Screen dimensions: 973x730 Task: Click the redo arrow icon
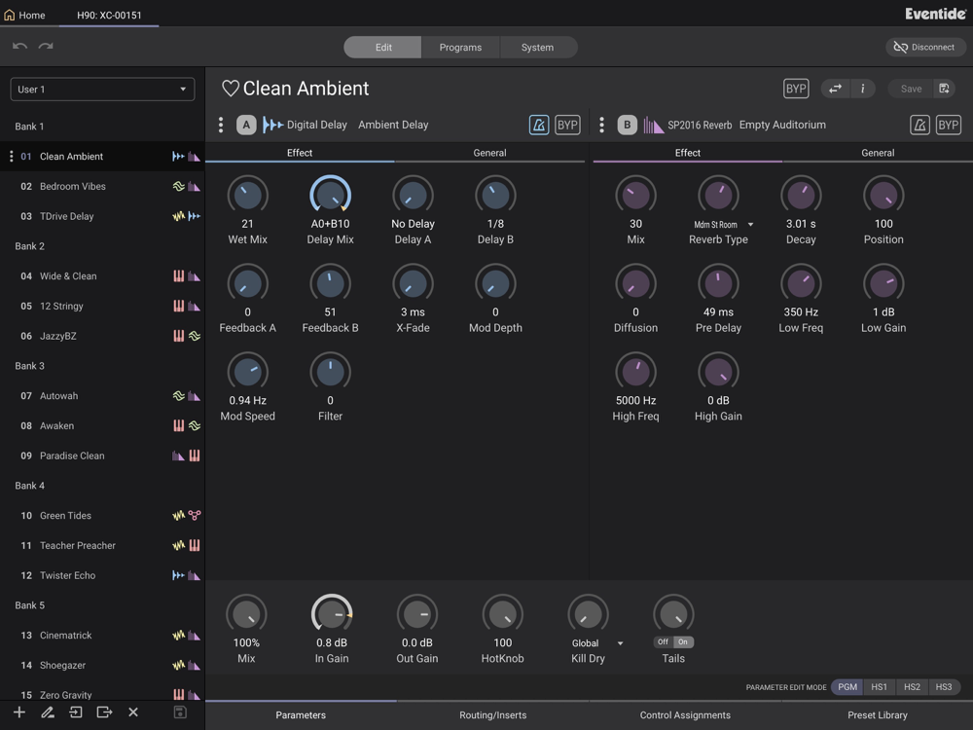click(x=46, y=47)
